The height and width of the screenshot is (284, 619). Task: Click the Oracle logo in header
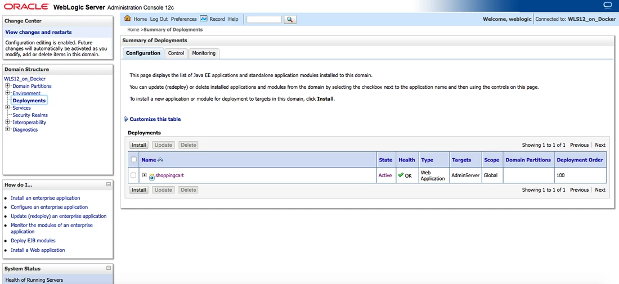(26, 7)
